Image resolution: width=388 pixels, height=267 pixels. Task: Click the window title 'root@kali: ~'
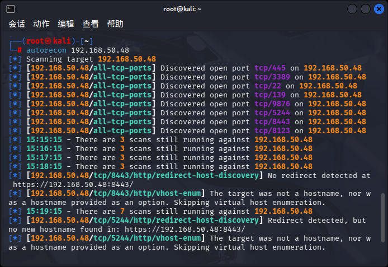coord(182,9)
